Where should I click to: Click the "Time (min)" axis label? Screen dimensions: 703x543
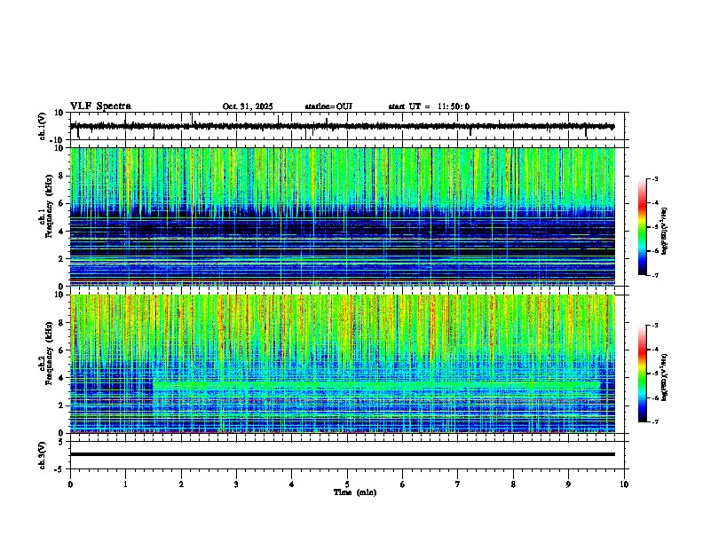355,492
